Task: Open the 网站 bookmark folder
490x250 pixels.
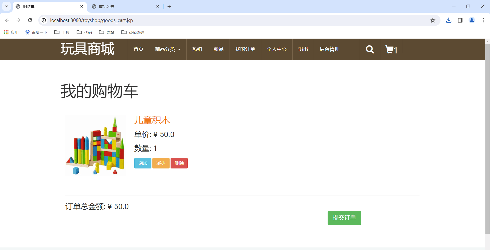Action: [107, 32]
